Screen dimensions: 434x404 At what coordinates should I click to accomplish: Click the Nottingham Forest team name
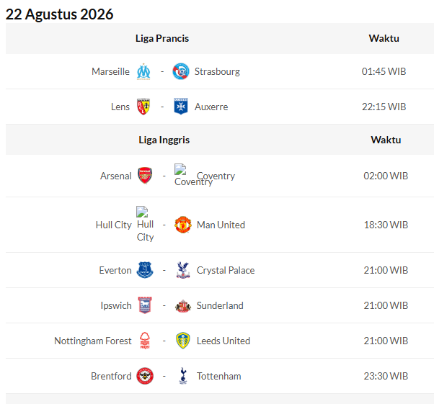pyautogui.click(x=93, y=341)
